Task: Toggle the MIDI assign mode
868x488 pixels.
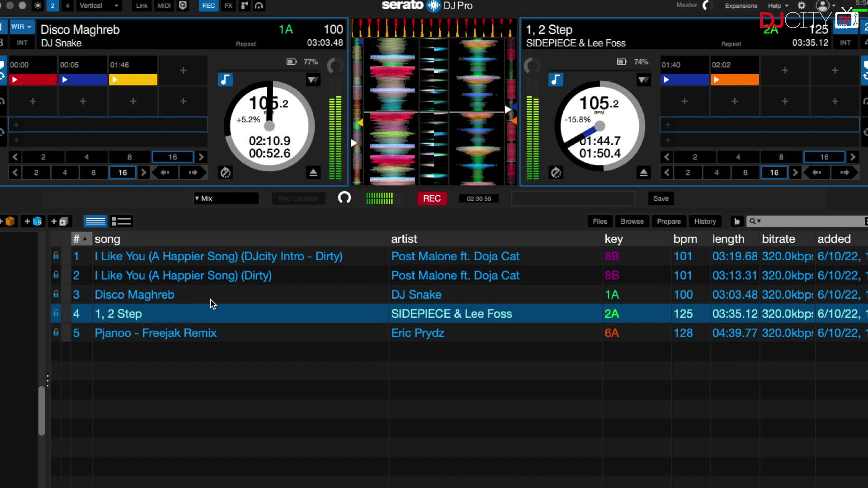Action: [164, 6]
